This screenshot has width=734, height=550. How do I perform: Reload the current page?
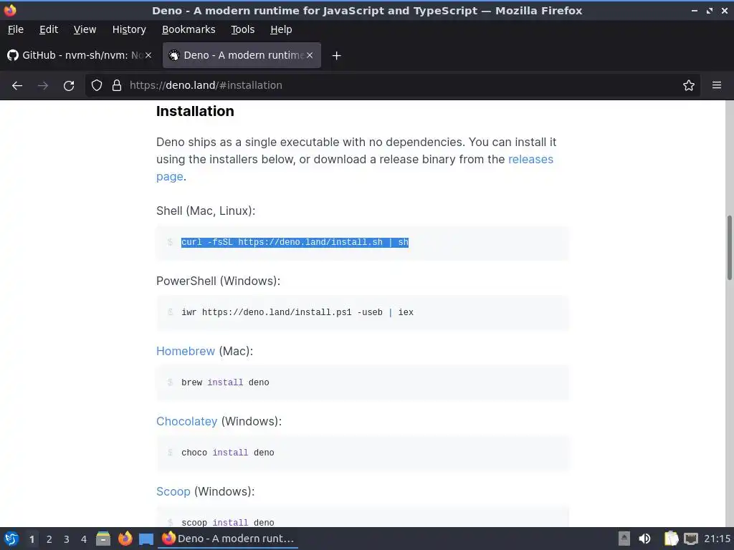[x=69, y=86]
